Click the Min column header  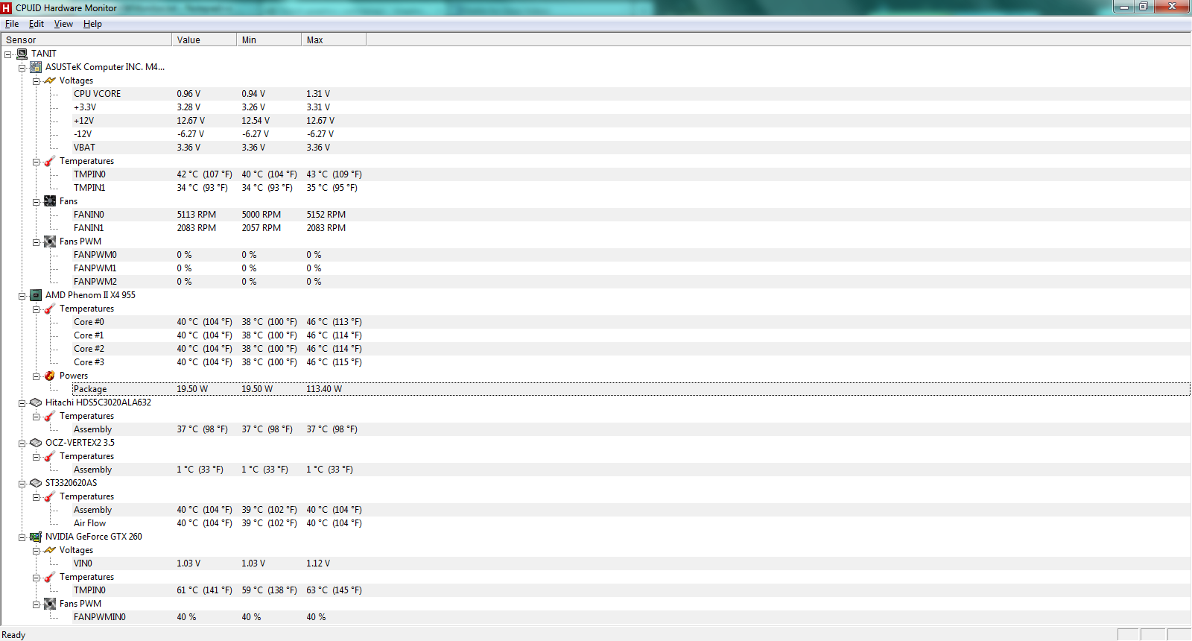(x=269, y=40)
